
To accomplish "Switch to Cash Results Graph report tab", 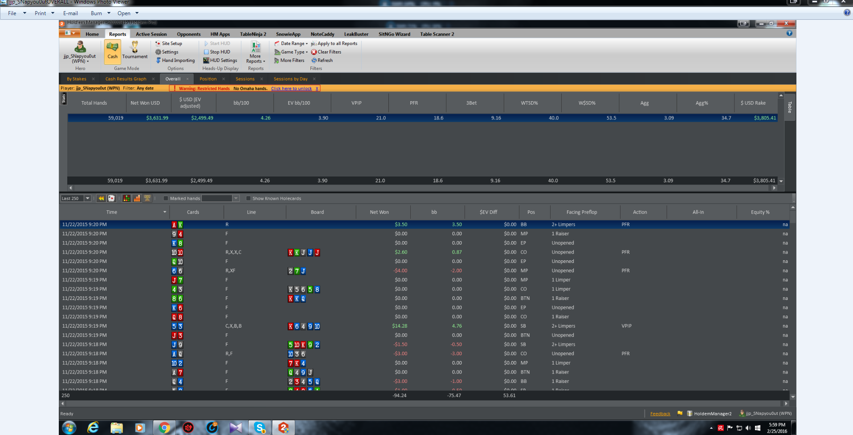I will tap(126, 79).
